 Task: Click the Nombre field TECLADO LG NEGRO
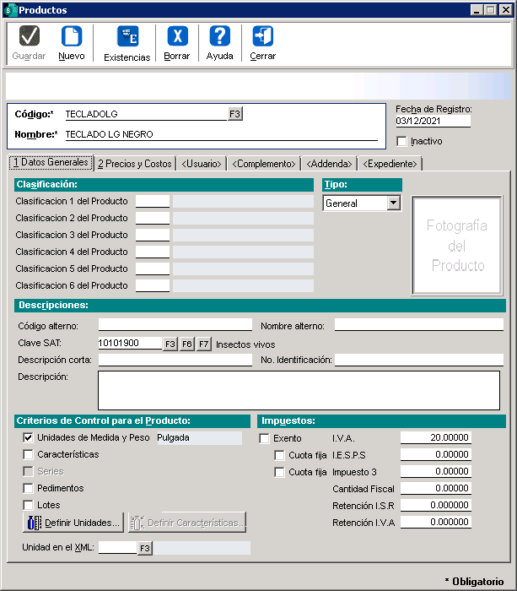point(222,134)
